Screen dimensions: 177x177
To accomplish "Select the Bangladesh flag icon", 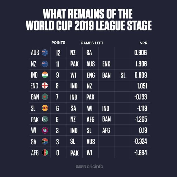I will [45, 97].
